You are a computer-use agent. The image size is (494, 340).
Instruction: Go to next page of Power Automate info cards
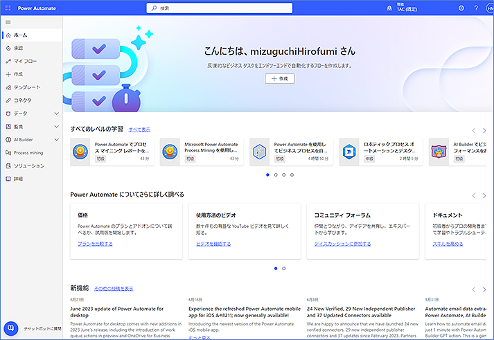click(484, 195)
